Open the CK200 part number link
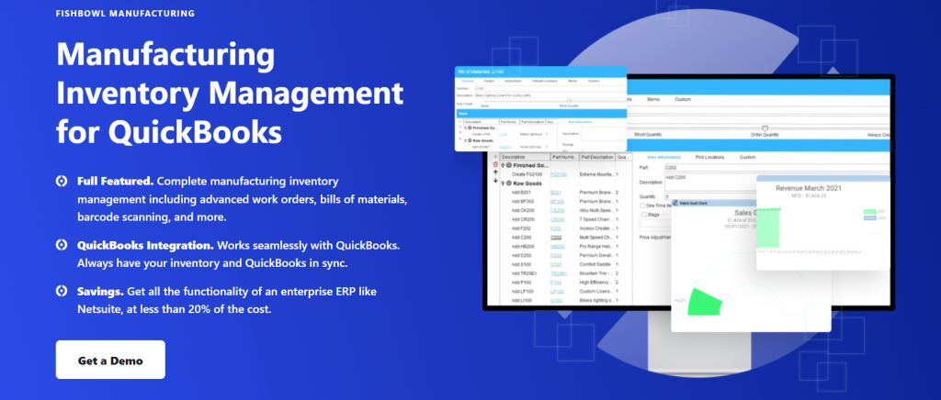This screenshot has width=941, height=400. coord(558,210)
